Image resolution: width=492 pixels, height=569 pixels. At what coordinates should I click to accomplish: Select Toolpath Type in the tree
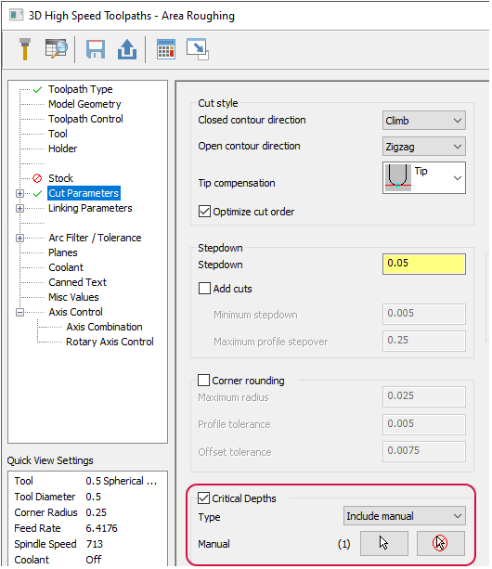pyautogui.click(x=81, y=89)
